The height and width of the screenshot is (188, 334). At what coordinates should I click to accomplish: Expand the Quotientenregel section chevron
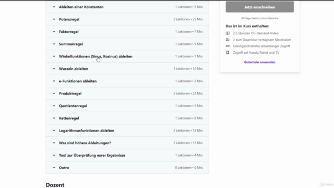(x=54, y=106)
